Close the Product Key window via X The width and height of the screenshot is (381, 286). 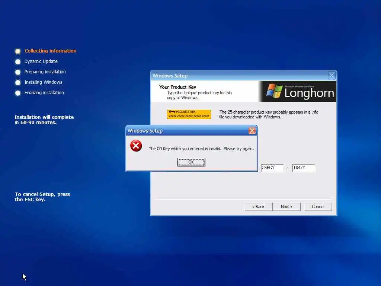pos(332,76)
